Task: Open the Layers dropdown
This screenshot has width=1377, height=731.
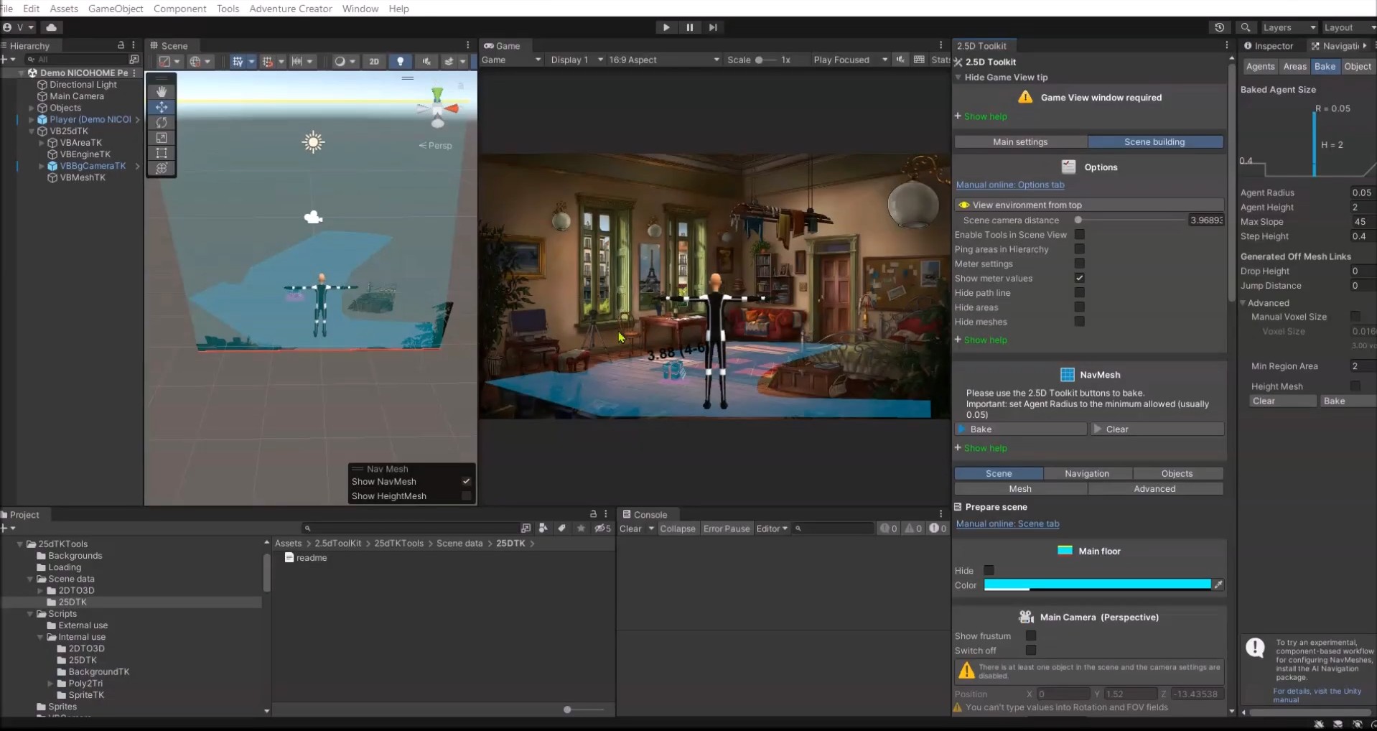Action: pos(1289,27)
